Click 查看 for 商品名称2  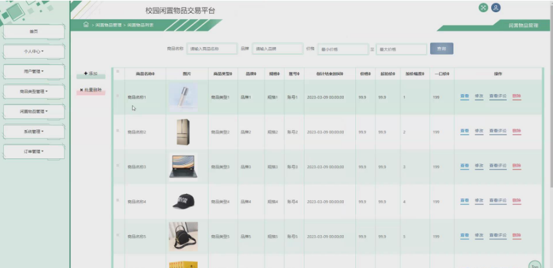click(464, 131)
